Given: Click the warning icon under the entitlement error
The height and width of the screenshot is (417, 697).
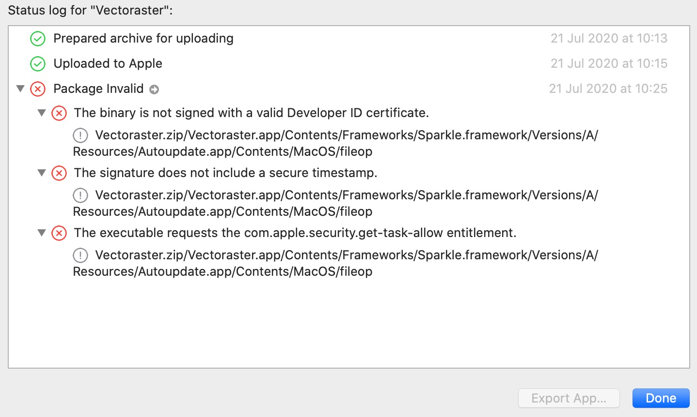Looking at the screenshot, I should click(x=80, y=255).
